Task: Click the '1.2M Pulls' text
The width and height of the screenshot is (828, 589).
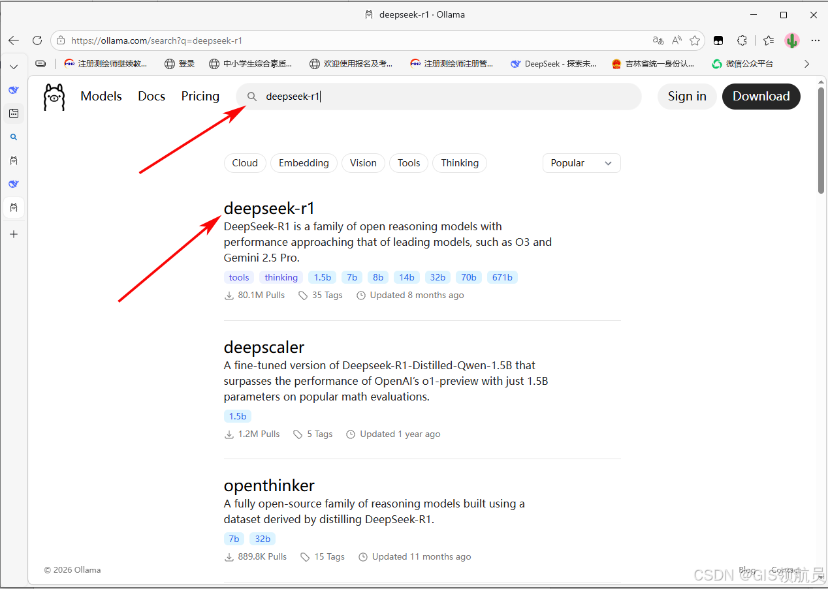Action: (x=259, y=434)
